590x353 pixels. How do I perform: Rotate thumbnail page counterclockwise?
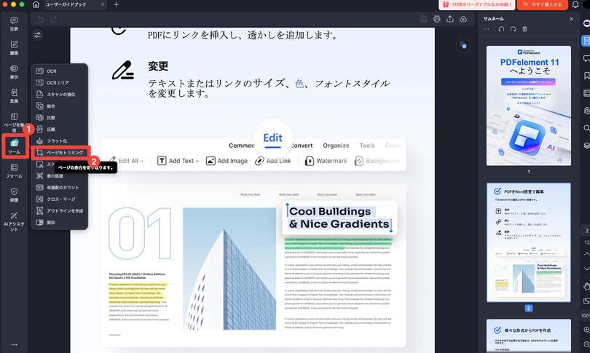(x=501, y=29)
